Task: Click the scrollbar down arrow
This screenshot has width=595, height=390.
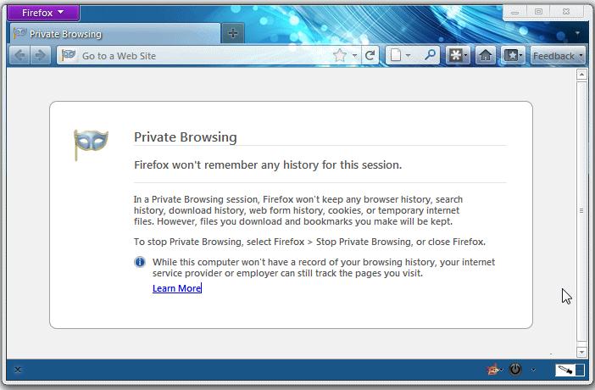Action: click(581, 352)
